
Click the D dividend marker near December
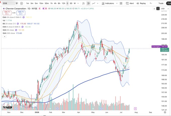16,108
